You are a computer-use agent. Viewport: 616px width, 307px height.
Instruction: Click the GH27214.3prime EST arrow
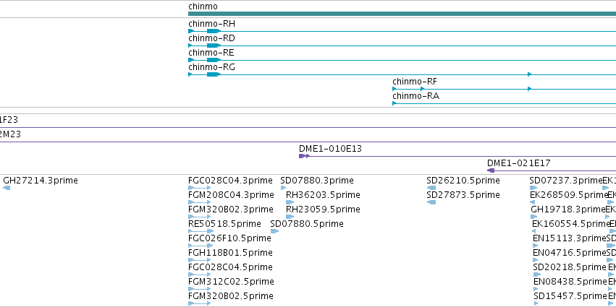7,188
